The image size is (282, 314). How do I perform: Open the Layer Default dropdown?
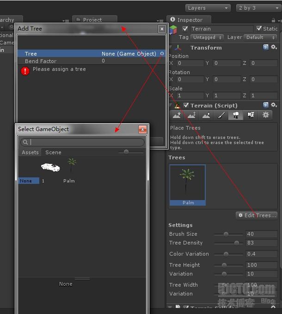(260, 38)
